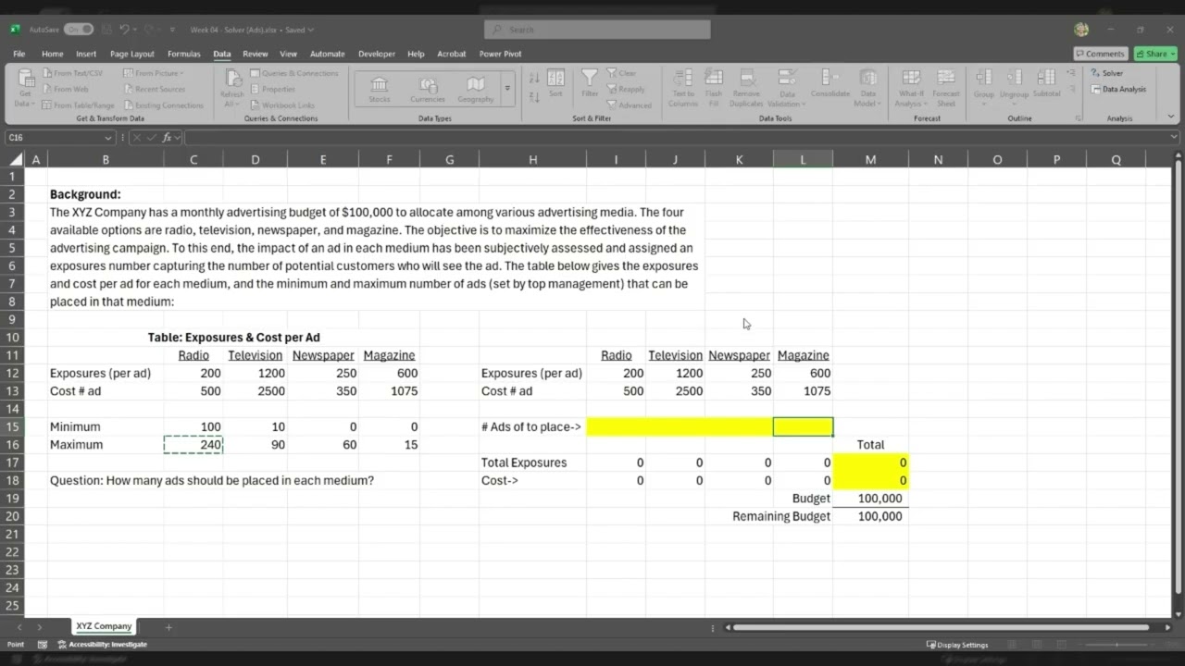The height and width of the screenshot is (666, 1185).
Task: Create a Forecast Sheet
Action: point(946,88)
